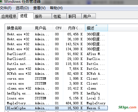Click the BCWeb A... description cell
Viewport: 138px width, 112px height.
[96, 74]
